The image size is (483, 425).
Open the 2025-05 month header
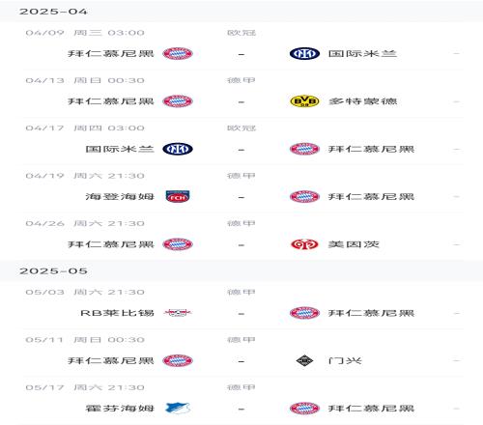click(x=241, y=271)
